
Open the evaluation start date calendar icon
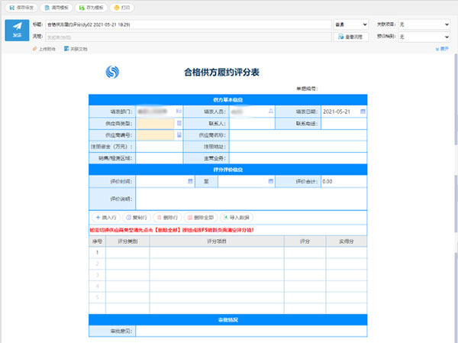(190, 181)
